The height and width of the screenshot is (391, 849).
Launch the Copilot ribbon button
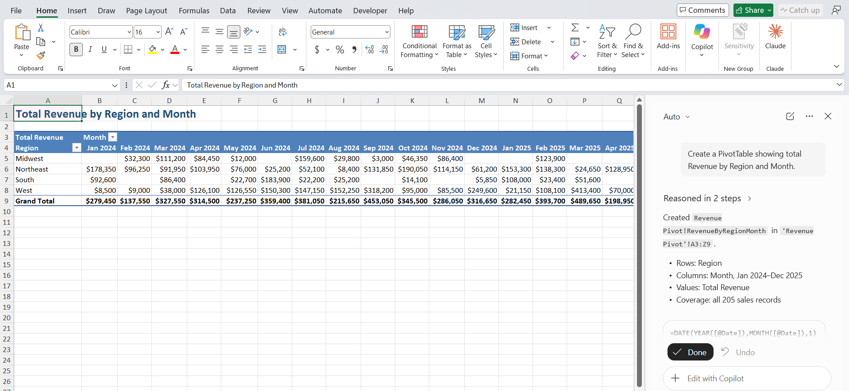[702, 41]
